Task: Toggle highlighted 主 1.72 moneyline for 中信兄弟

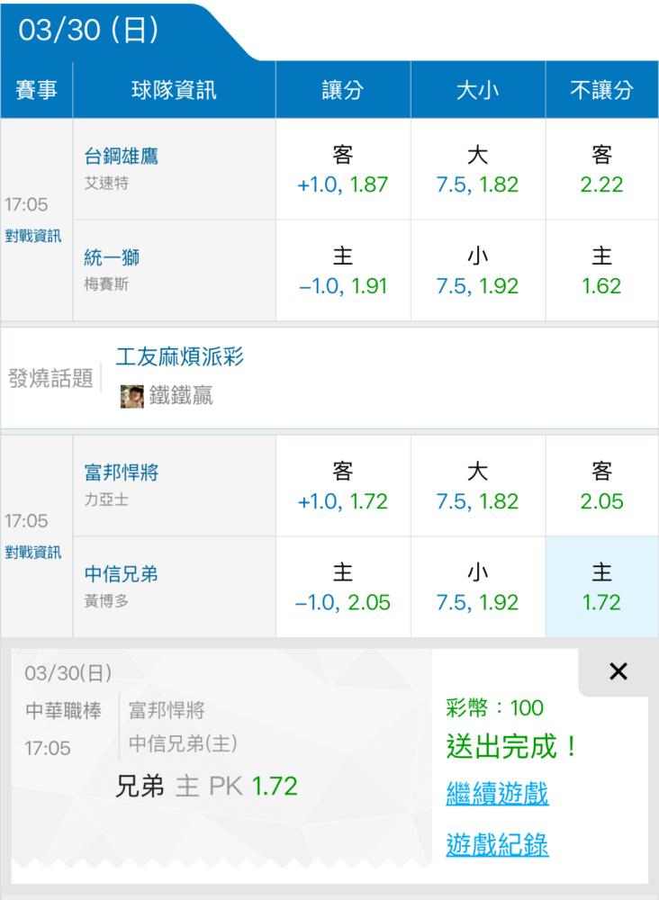Action: click(601, 587)
